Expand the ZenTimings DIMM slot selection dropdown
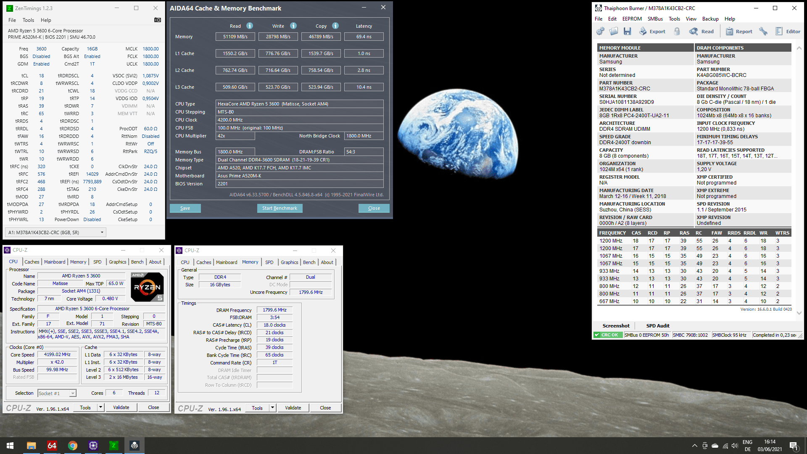Image resolution: width=807 pixels, height=454 pixels. point(102,232)
